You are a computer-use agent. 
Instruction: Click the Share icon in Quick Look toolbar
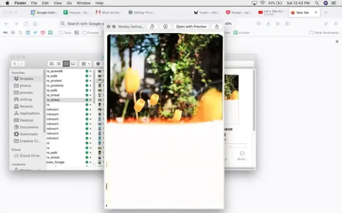coord(217,26)
